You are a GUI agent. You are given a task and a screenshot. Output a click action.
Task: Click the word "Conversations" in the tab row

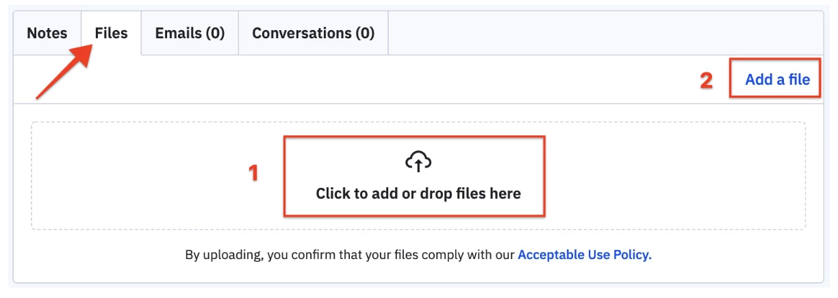click(x=302, y=33)
